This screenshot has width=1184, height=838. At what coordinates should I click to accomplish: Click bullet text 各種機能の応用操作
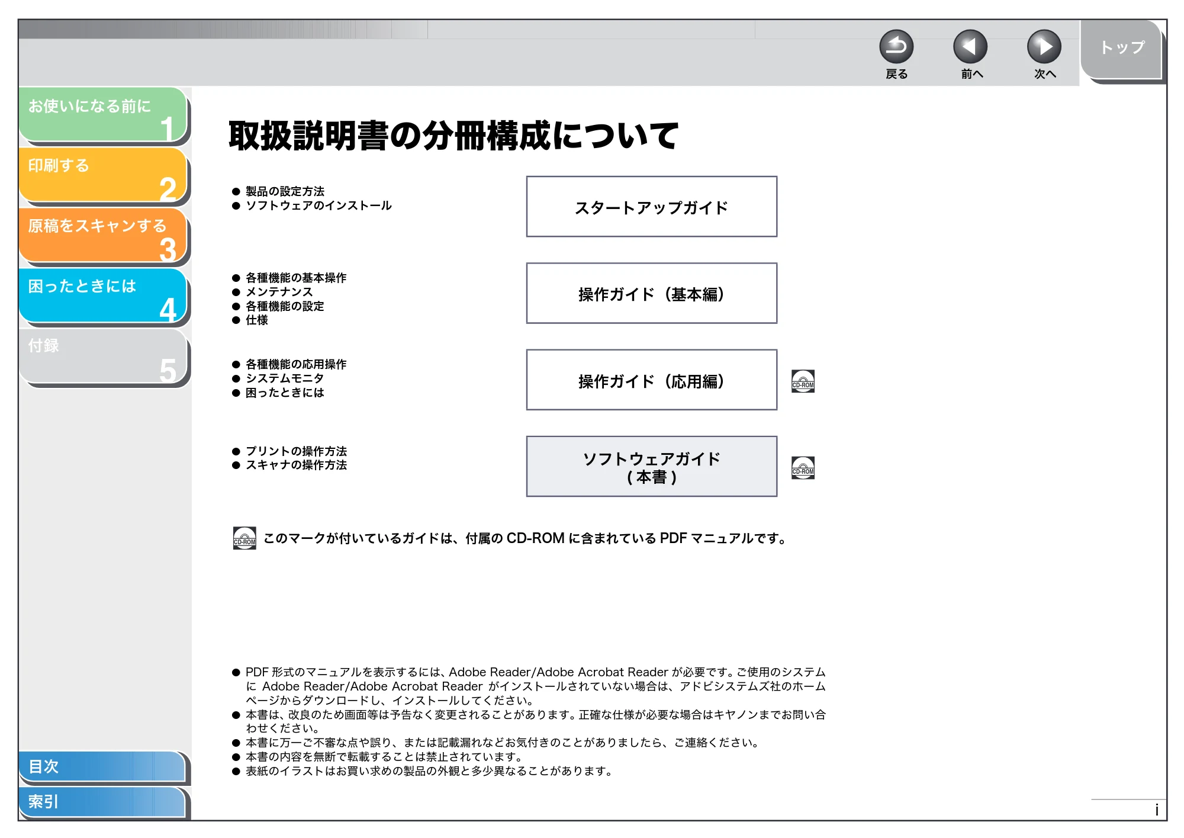[296, 364]
